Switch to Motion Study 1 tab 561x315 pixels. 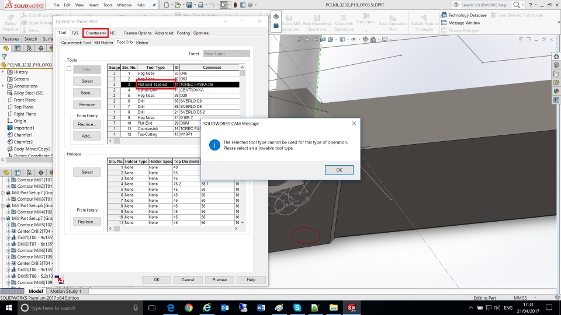65,291
